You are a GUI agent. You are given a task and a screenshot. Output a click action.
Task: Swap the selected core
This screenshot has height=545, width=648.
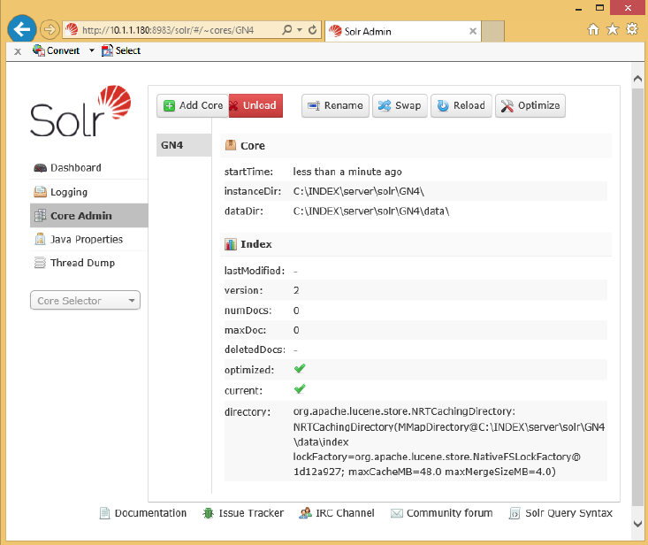click(x=400, y=106)
